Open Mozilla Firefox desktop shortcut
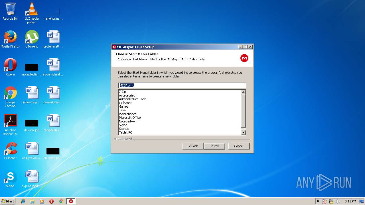The height and width of the screenshot is (205, 365). tap(10, 39)
